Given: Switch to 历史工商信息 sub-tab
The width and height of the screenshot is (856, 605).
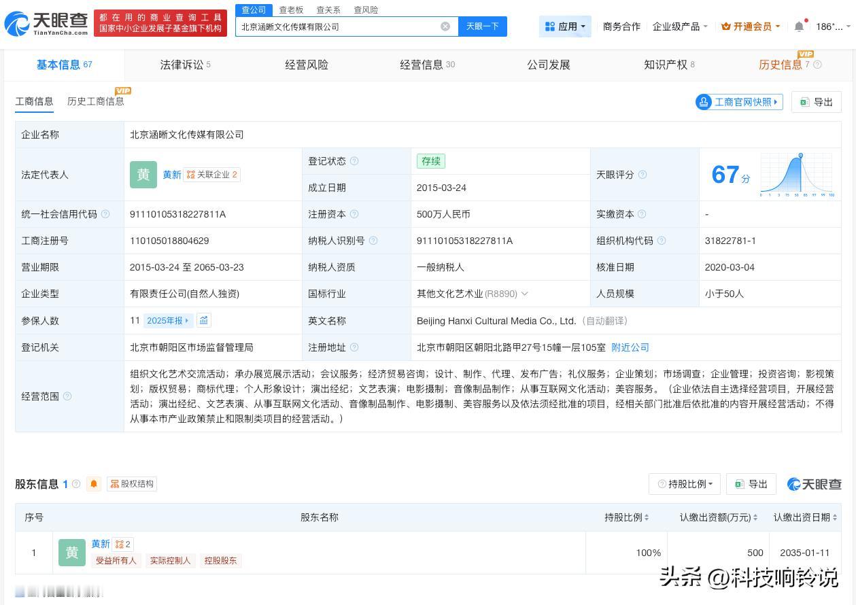Looking at the screenshot, I should coord(95,101).
